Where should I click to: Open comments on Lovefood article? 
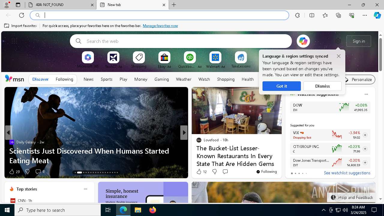pyautogui.click(x=225, y=172)
